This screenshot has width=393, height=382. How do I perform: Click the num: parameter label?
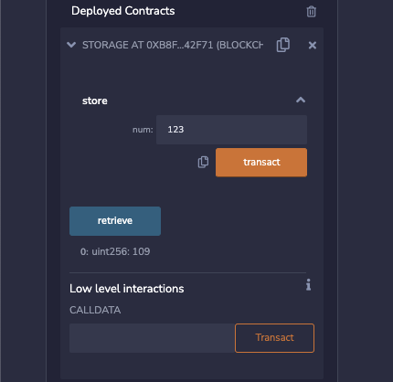coord(143,130)
